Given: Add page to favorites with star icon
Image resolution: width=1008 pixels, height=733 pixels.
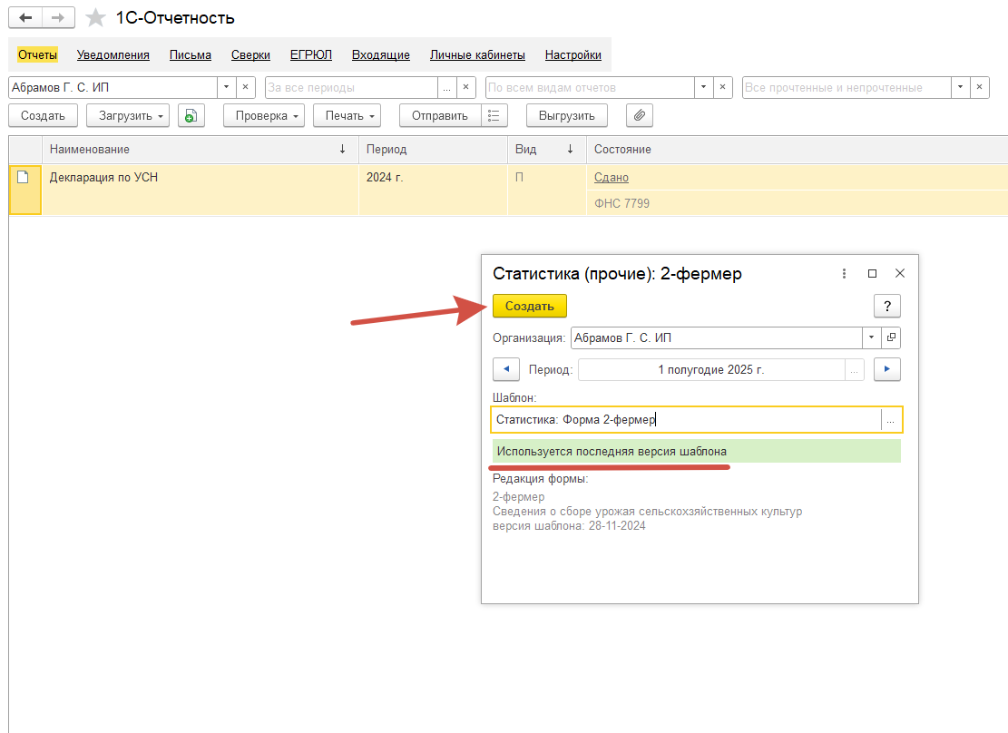Looking at the screenshot, I should 94,18.
